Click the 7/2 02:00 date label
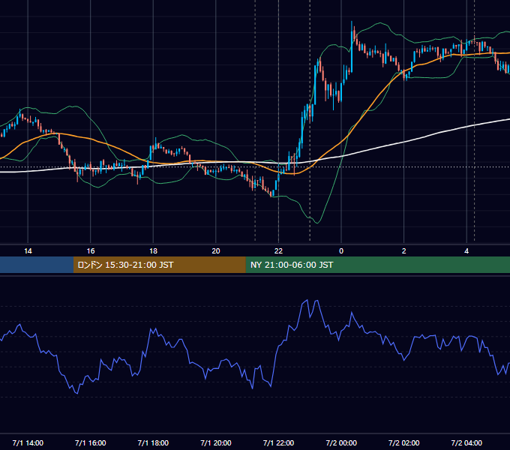 pyautogui.click(x=404, y=442)
